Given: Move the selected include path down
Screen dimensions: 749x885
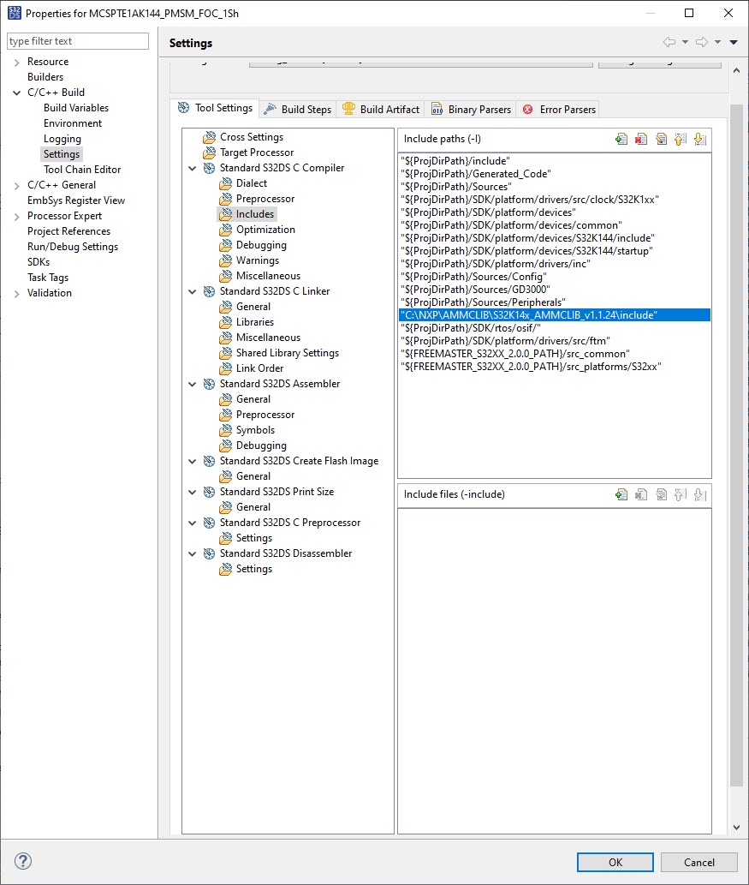Looking at the screenshot, I should (x=700, y=138).
